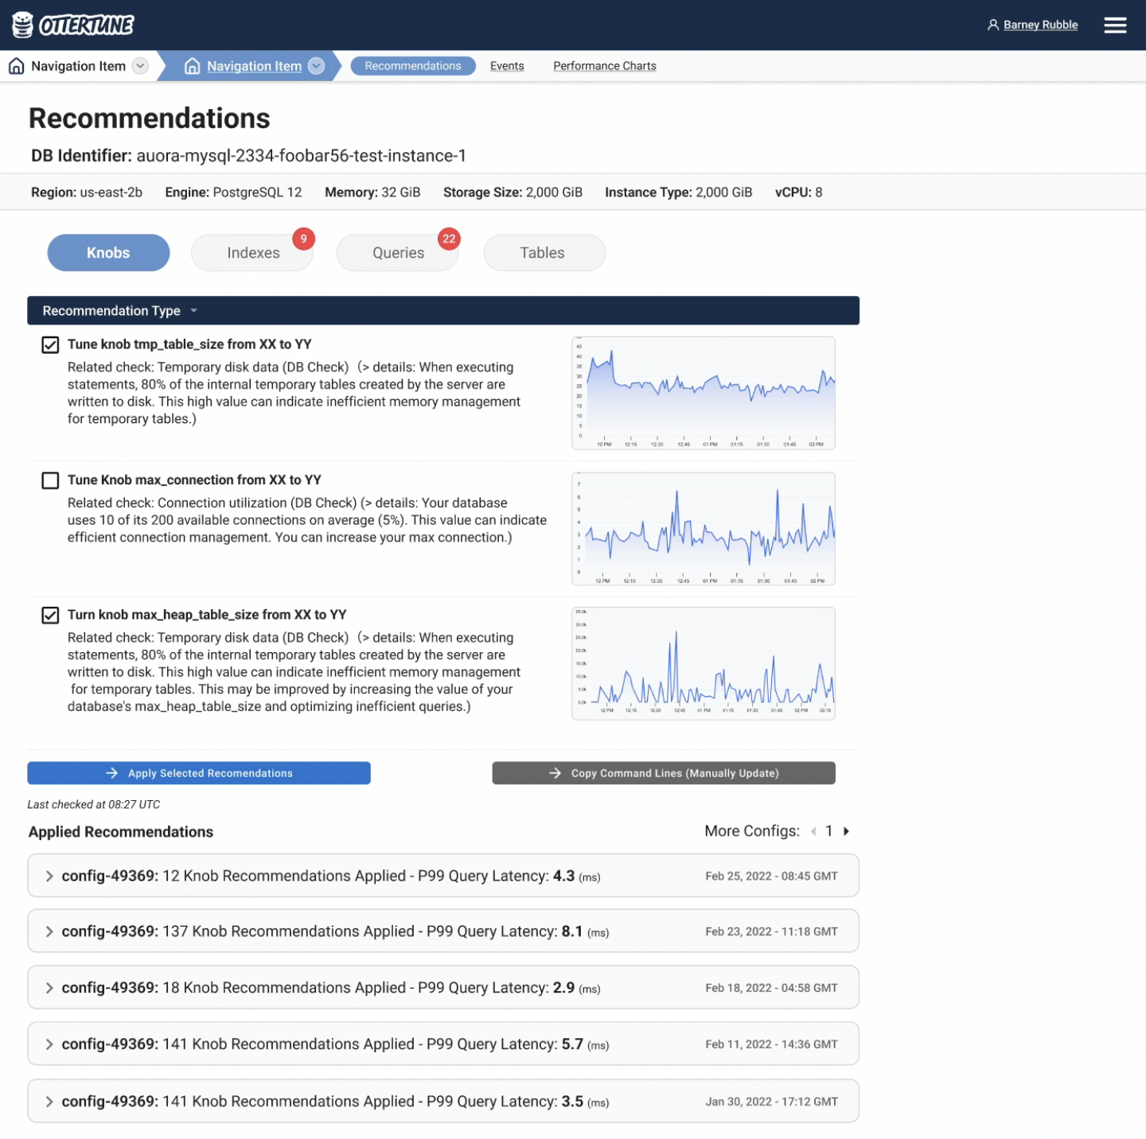Viewport: 1146px width, 1139px height.
Task: Uncheck the max_heap_table_size knob recommendation
Action: [x=50, y=615]
